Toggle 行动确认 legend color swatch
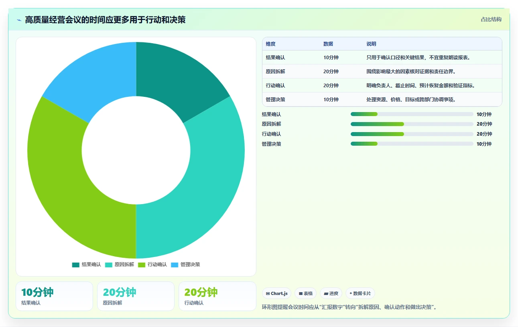 [142, 265]
